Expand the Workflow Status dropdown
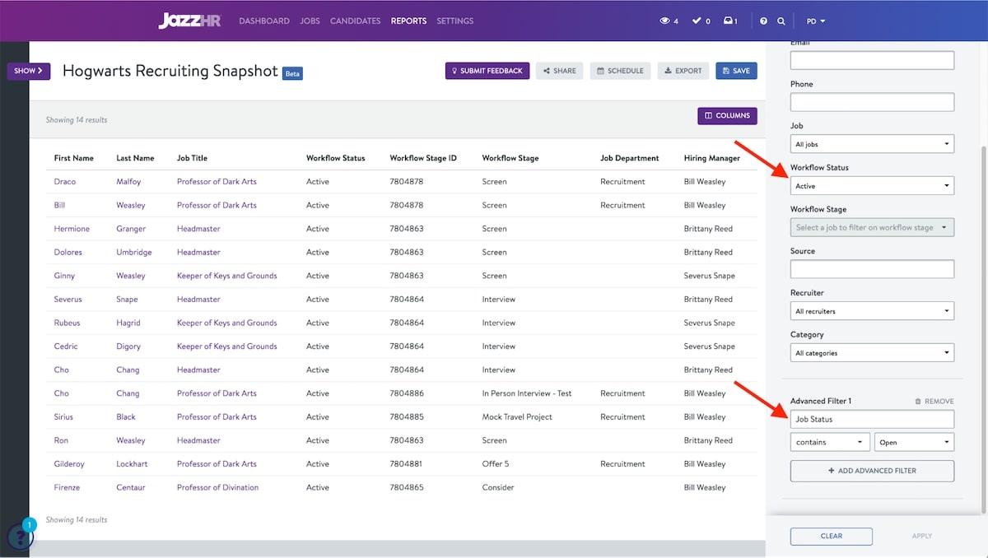The height and width of the screenshot is (558, 988). [x=872, y=186]
